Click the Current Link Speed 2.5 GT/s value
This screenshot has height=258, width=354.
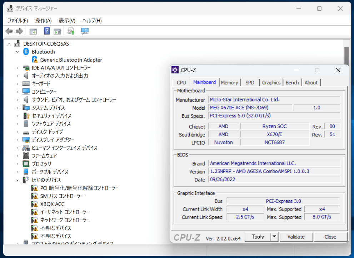245,217
